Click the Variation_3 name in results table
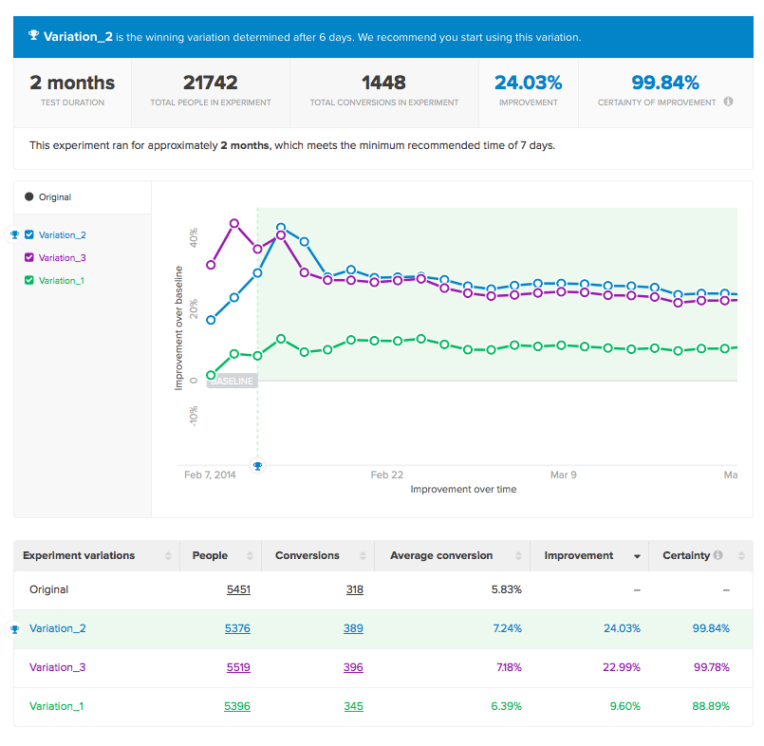Viewport: 764px width, 746px height. (58, 667)
